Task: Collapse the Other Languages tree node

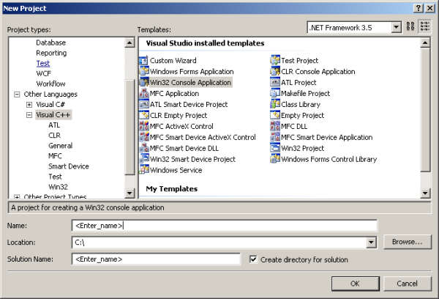Action: [17, 95]
